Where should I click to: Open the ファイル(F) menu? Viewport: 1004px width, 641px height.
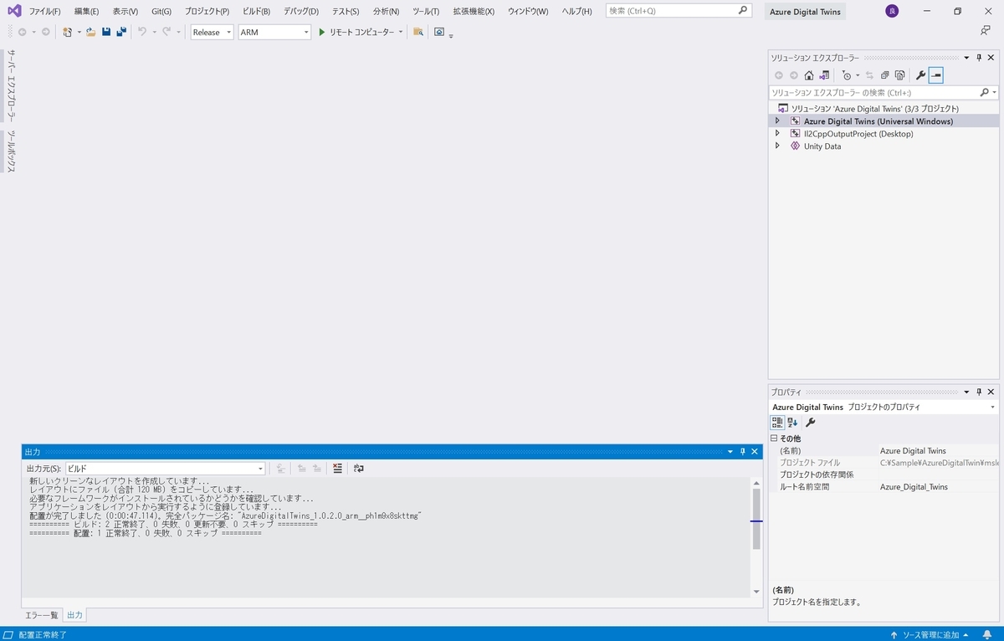tap(44, 11)
